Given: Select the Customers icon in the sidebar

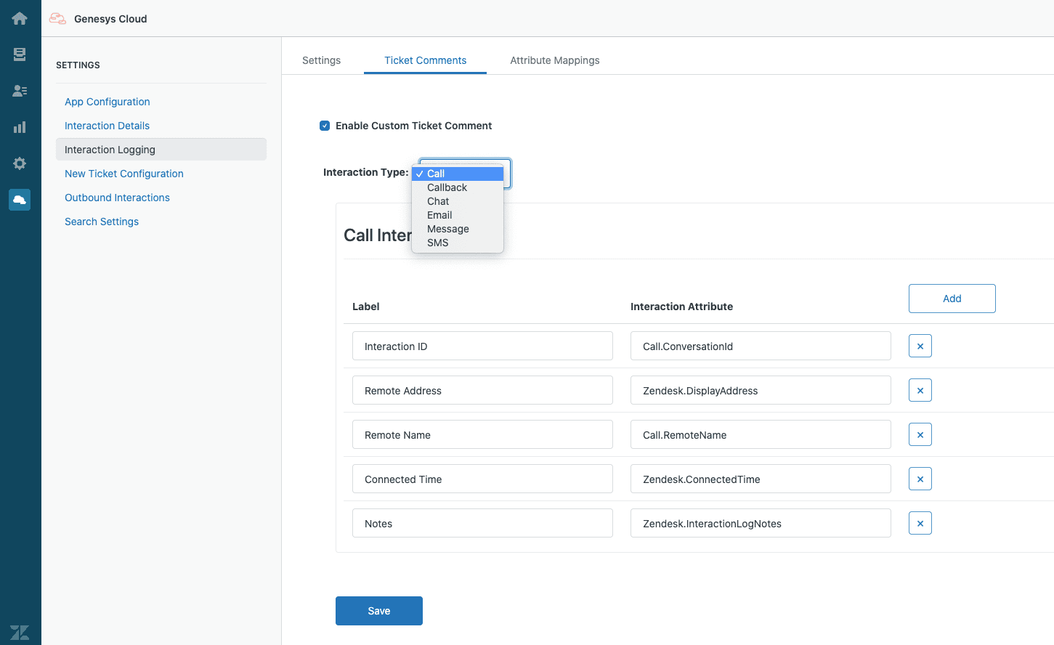Looking at the screenshot, I should click(x=19, y=91).
